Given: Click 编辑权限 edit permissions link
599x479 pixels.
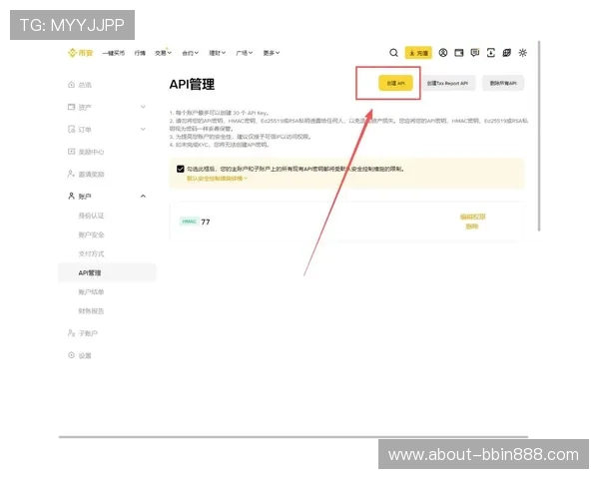Looking at the screenshot, I should click(x=472, y=217).
